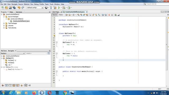The image size is (169, 95).
Task: Click the Windows Start button
Action: 3,93
